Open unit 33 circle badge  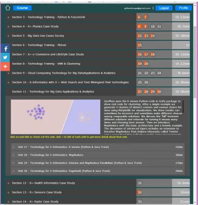[x=140, y=202]
